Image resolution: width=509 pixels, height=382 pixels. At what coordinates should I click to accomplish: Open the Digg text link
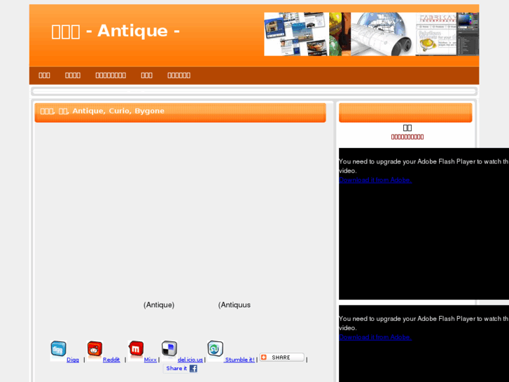click(73, 360)
